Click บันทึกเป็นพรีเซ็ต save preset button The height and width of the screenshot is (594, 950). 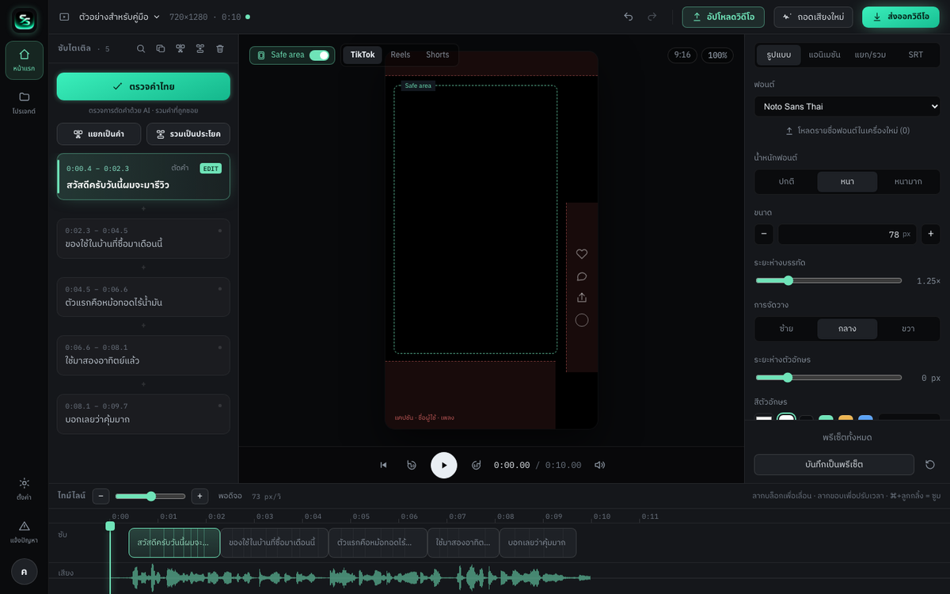coord(834,465)
